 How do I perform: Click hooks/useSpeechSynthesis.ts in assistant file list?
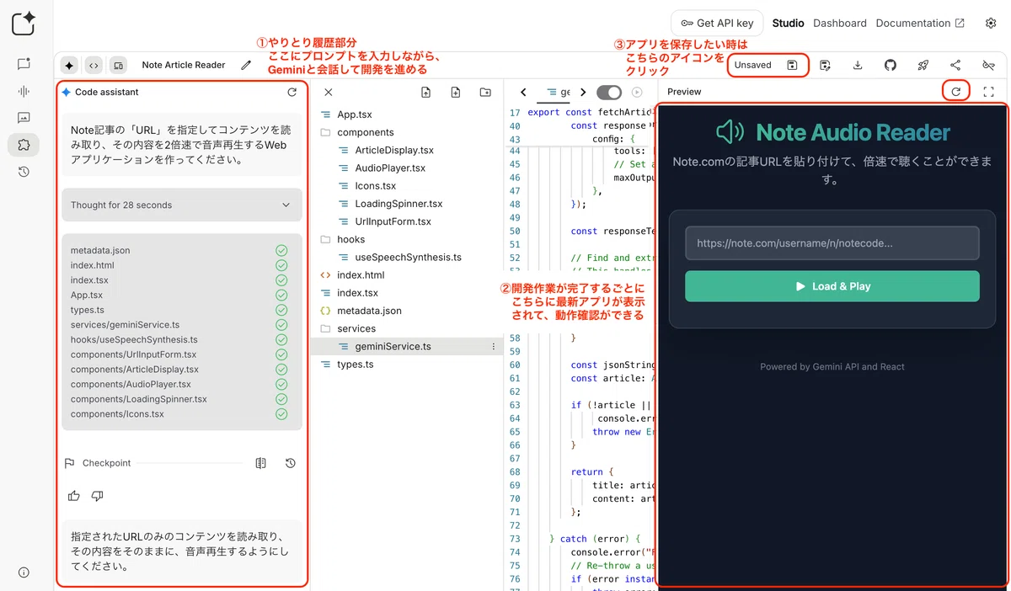point(134,339)
